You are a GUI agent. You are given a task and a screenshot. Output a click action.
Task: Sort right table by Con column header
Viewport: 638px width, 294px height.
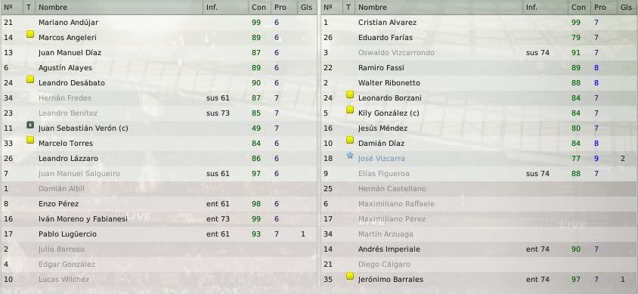coord(578,8)
